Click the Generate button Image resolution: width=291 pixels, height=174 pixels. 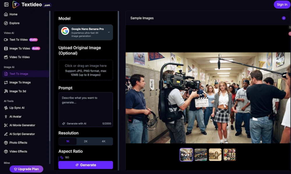[86, 165]
